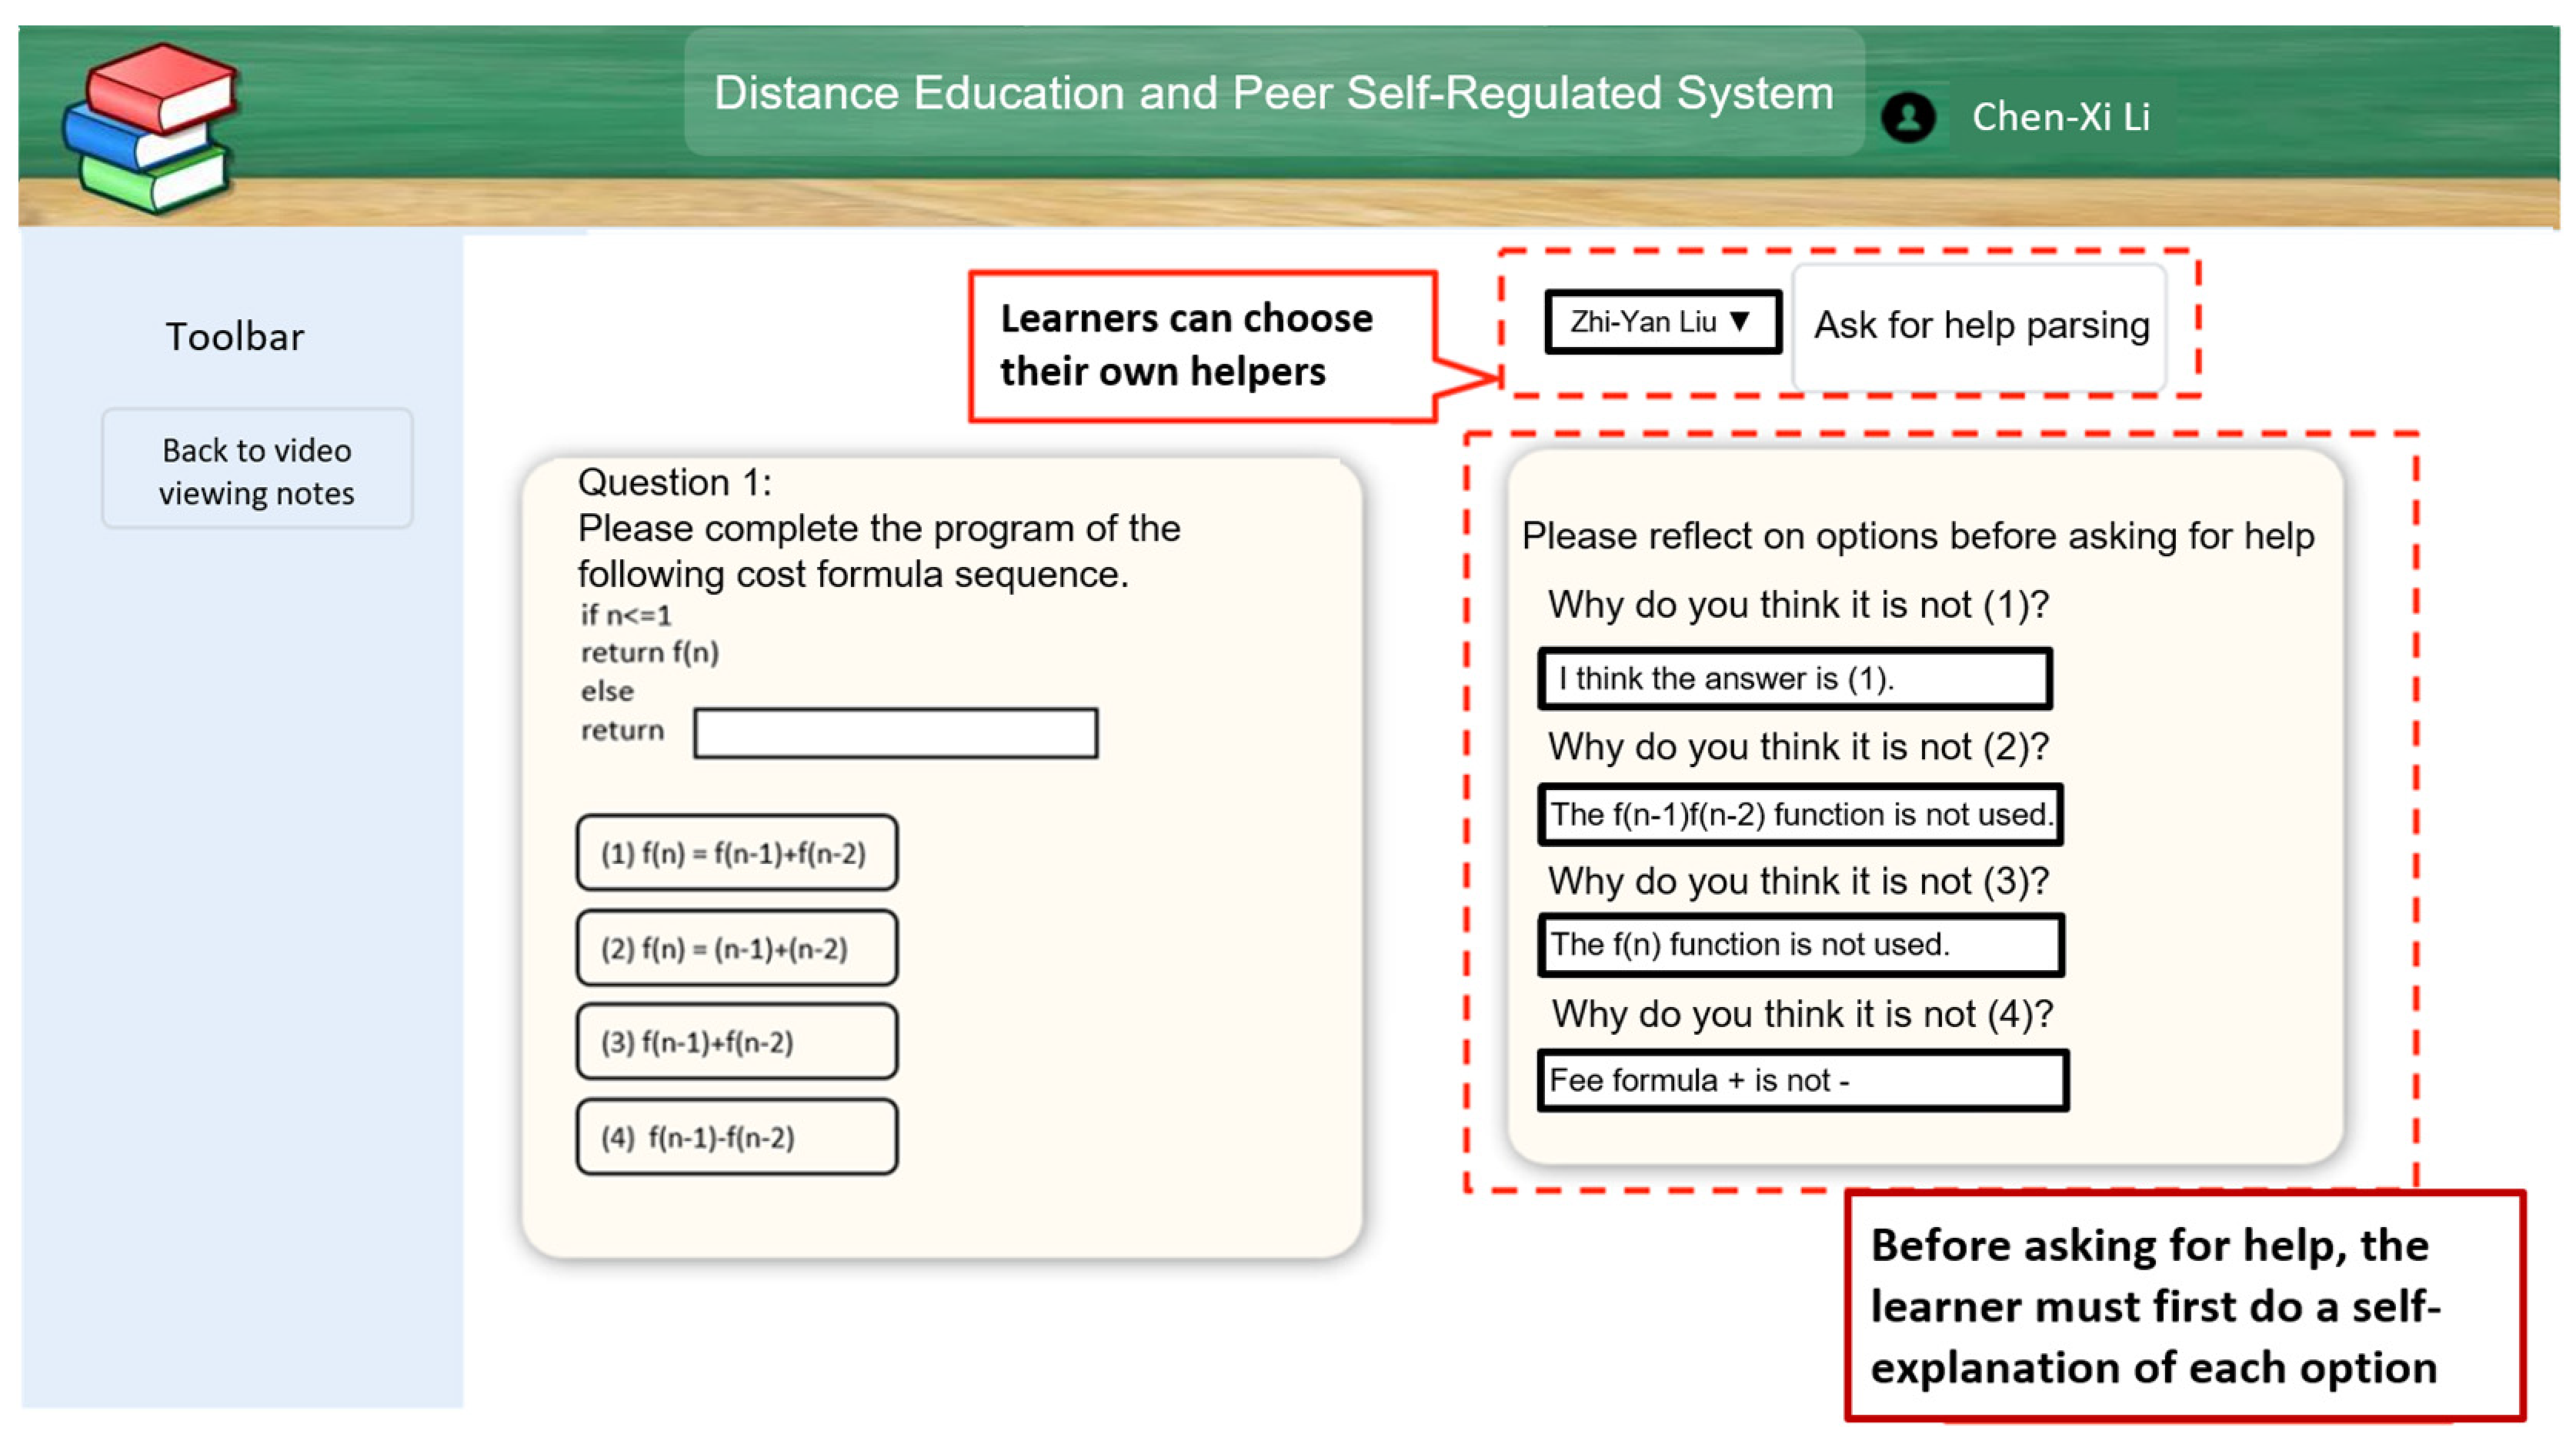Click the 'f(n-1)f(n-2) function is not used' field
2576x1444 pixels.
[x=1800, y=814]
